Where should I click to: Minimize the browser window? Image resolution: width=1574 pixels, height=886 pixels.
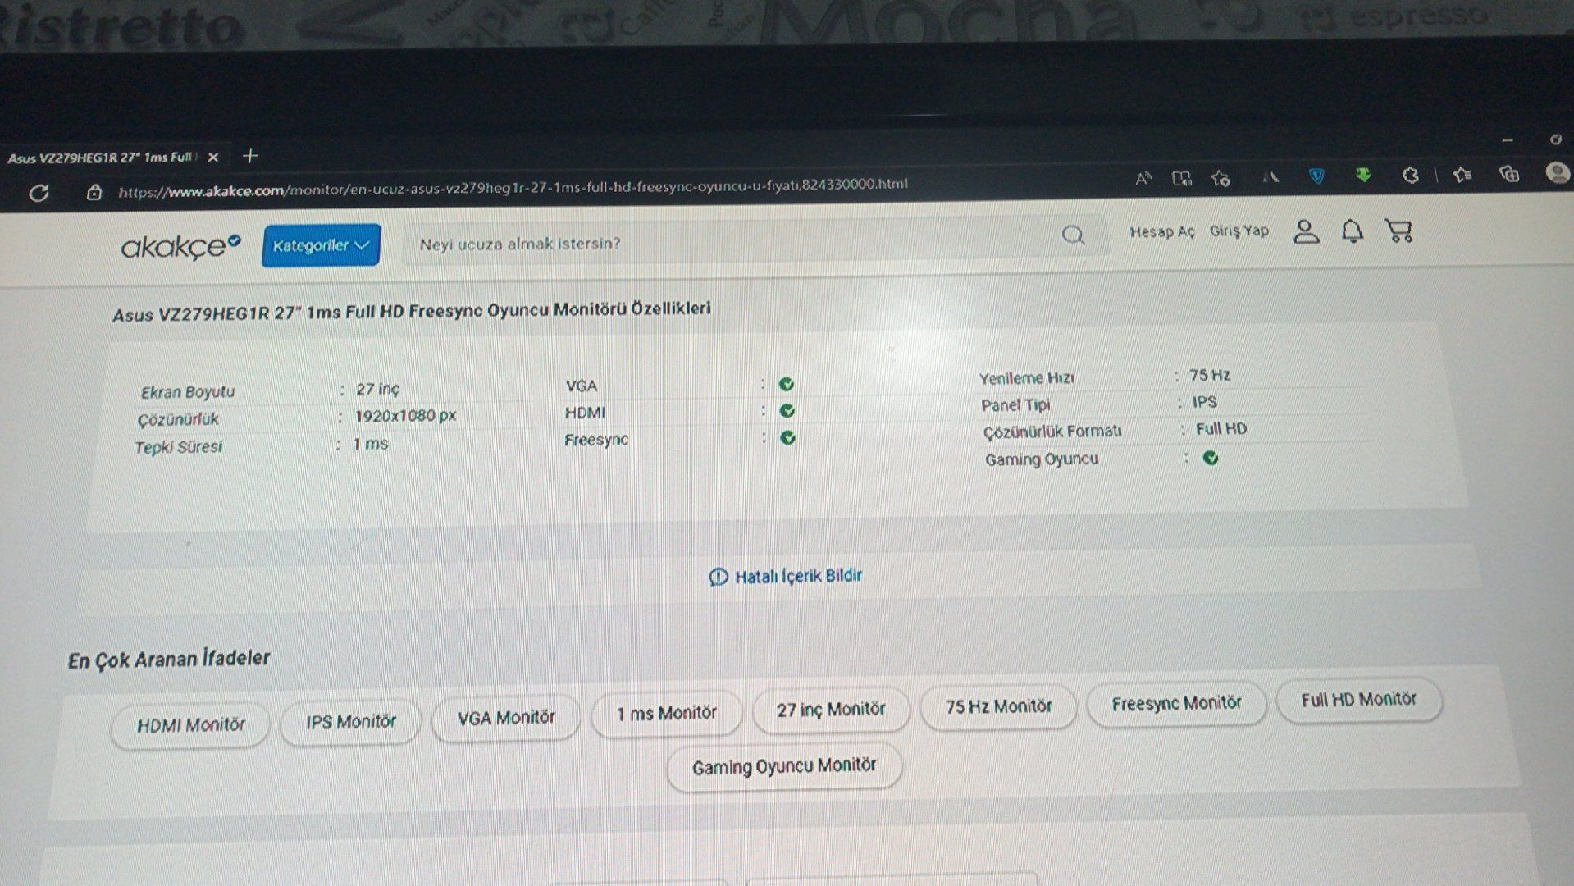click(x=1508, y=140)
